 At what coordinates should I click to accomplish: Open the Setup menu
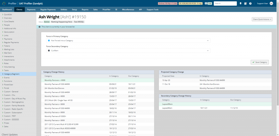click(74, 10)
